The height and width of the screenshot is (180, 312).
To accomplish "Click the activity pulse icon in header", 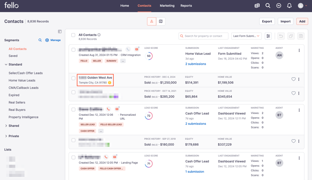I will [x=278, y=5].
